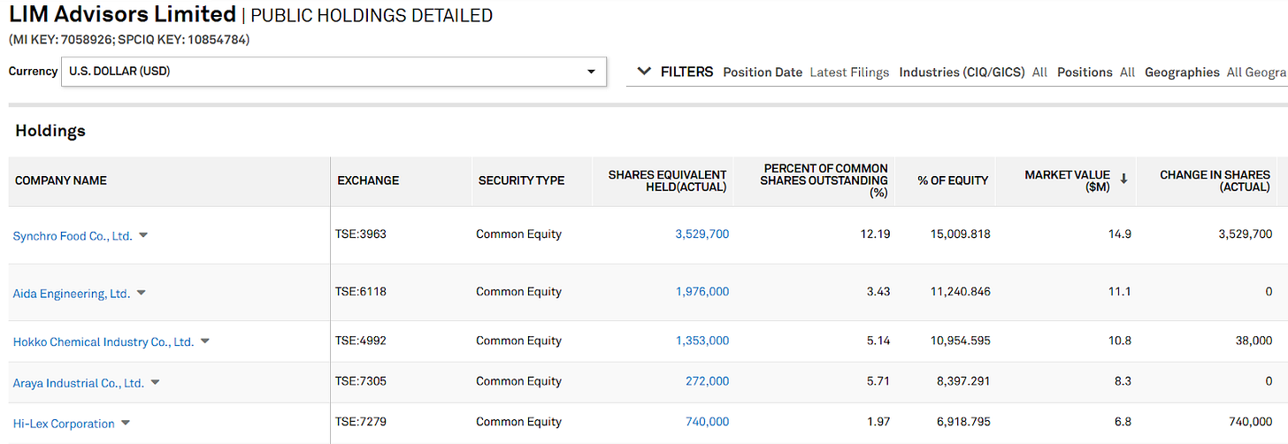1288x444 pixels.
Task: Click the 12.19 percent outstanding cell
Action: click(876, 234)
